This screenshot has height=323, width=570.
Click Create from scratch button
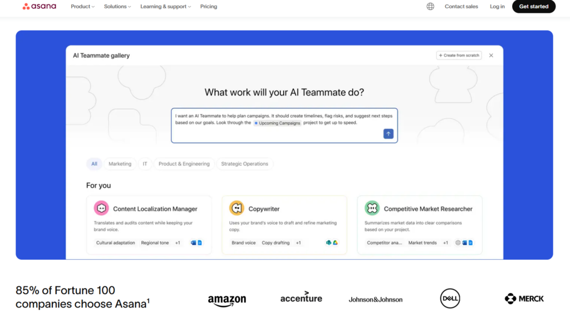pos(459,56)
